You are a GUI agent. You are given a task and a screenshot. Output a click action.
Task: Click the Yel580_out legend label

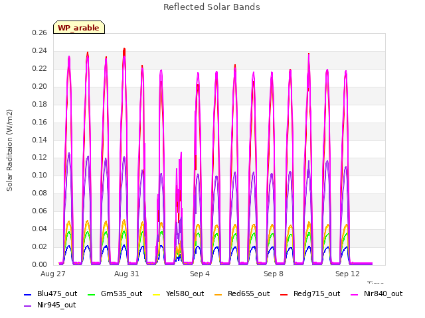[185, 293]
